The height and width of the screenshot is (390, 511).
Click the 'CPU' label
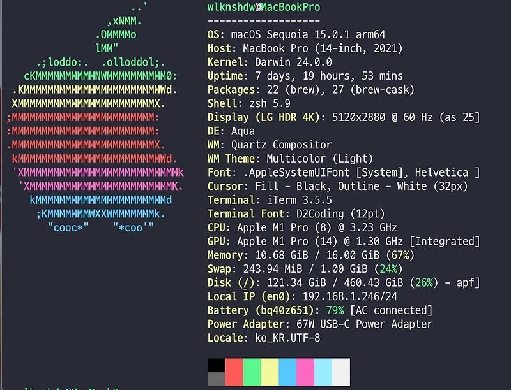click(x=217, y=227)
